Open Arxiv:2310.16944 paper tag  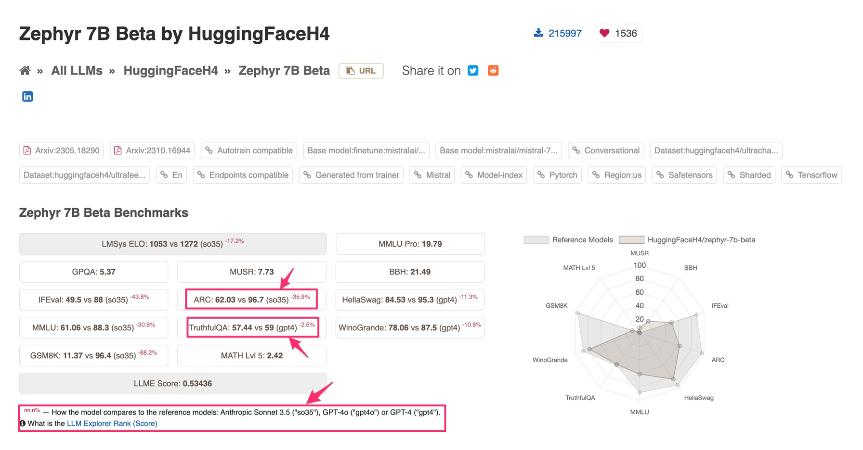pyautogui.click(x=152, y=150)
